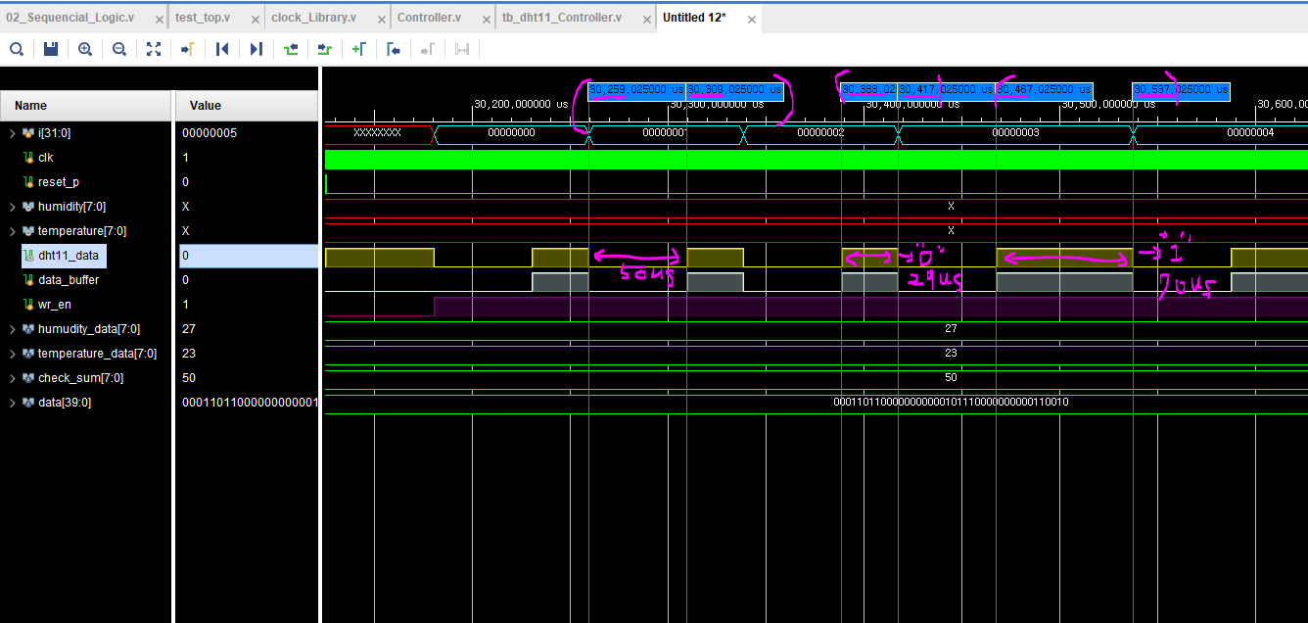Go to Time 0 in the waveform
Screen dimensions: 1308x623
click(221, 48)
